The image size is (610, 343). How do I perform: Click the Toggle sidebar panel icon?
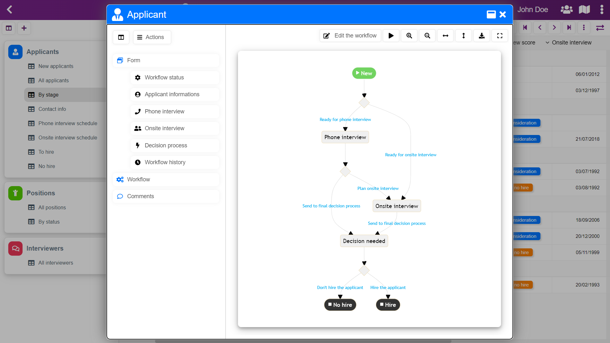(x=121, y=37)
